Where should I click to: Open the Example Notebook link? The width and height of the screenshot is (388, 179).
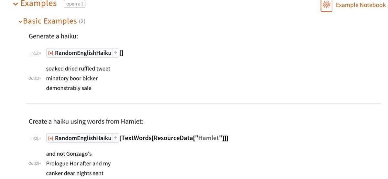(361, 5)
